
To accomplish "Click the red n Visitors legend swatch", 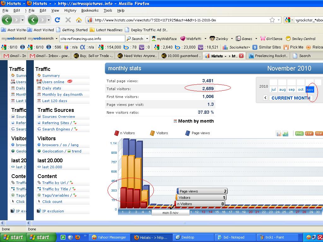I will 117,133.
